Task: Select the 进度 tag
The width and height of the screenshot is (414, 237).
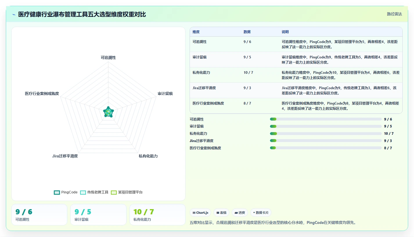Action: (x=240, y=213)
